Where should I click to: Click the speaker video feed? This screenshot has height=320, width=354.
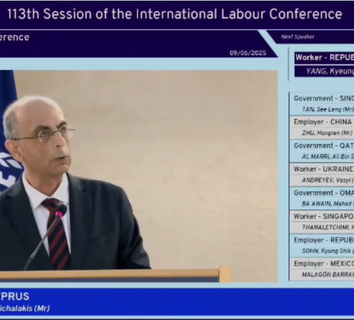[139, 176]
